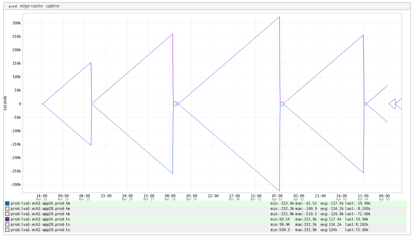
Task: Click the edge-cache - uptime graph title
Action: click(x=40, y=6)
